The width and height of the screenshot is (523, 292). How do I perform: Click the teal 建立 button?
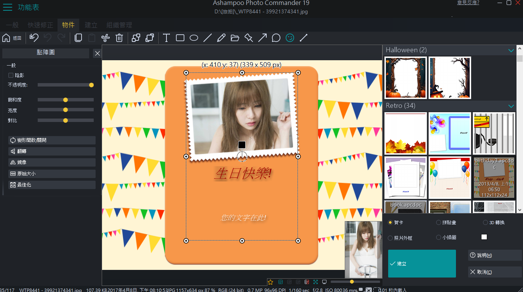(x=422, y=263)
